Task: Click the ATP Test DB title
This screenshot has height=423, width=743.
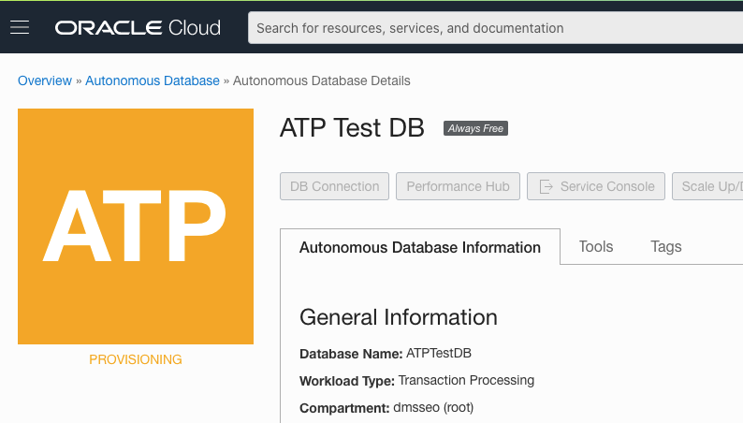Action: [x=352, y=128]
